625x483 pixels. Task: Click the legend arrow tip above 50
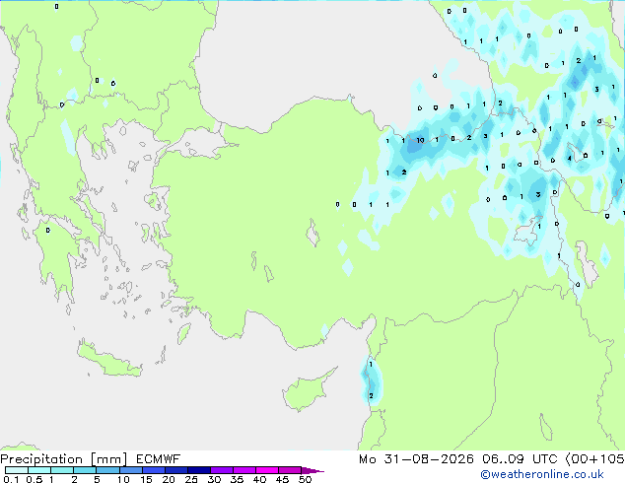[312, 470]
